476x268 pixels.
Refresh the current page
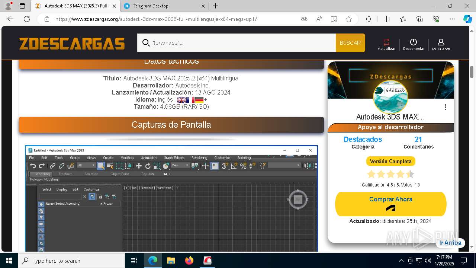(x=27, y=19)
